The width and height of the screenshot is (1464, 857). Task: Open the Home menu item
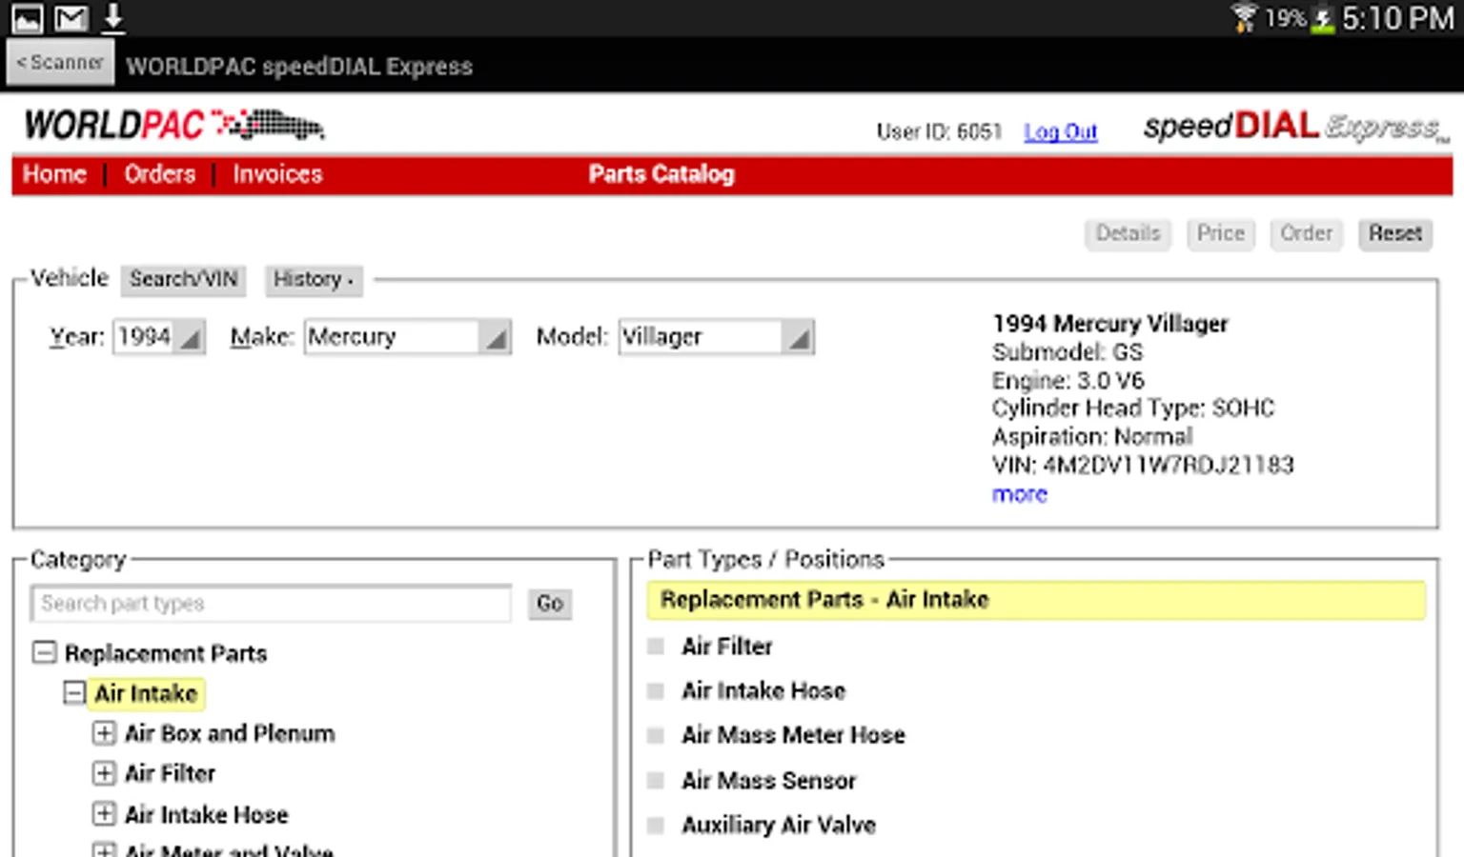coord(54,174)
